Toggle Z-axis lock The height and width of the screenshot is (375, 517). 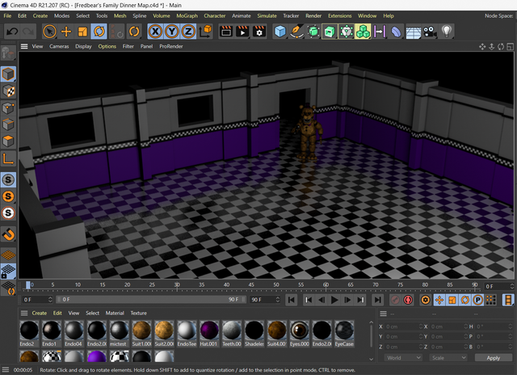coord(187,32)
